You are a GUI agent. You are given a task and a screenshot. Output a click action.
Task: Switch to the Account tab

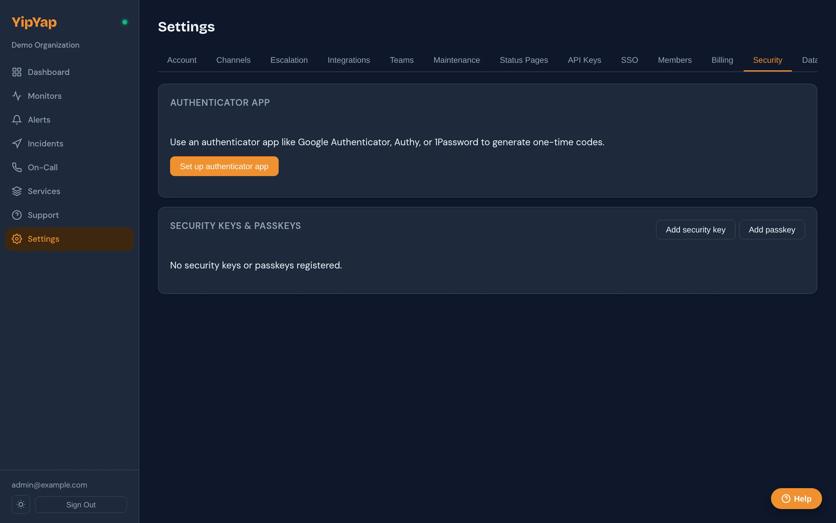pos(182,60)
